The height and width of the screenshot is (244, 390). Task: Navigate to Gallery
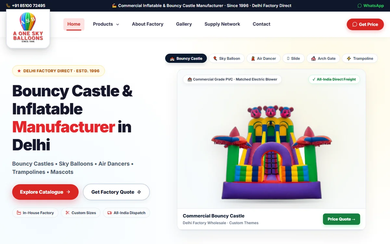pos(184,24)
